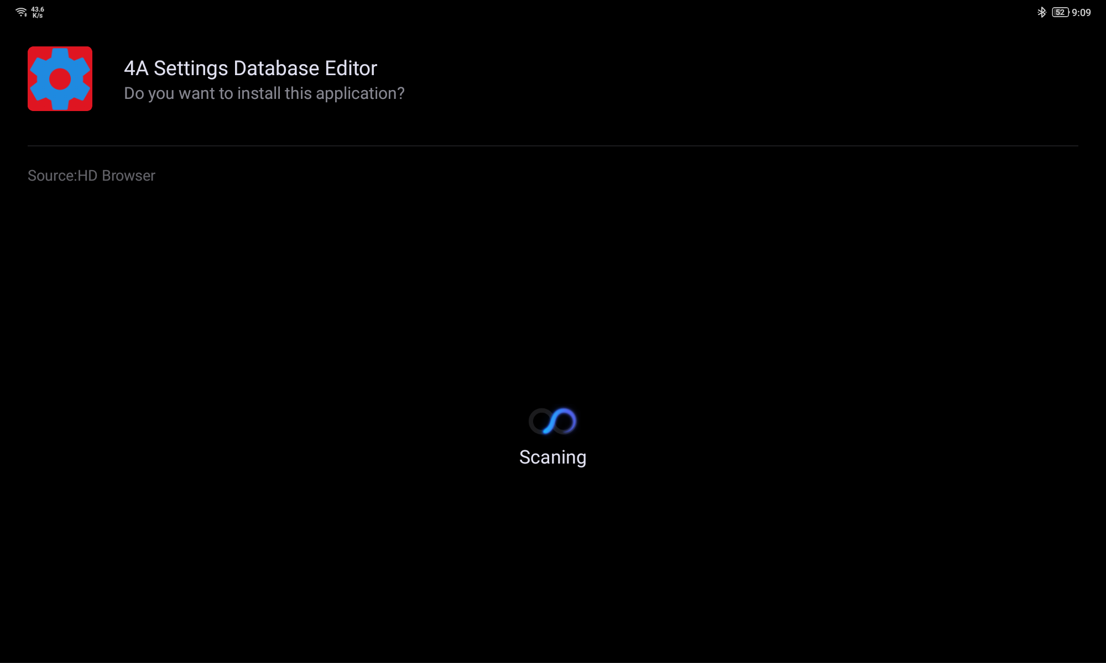
Task: Click the word 'application?' in the install prompt
Action: click(360, 93)
